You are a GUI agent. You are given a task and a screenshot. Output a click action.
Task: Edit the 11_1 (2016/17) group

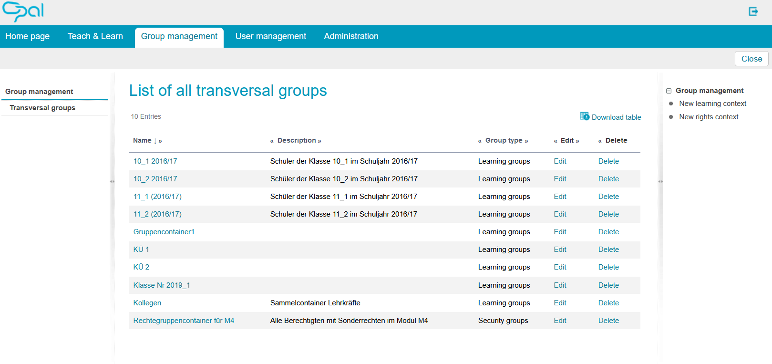(x=560, y=197)
